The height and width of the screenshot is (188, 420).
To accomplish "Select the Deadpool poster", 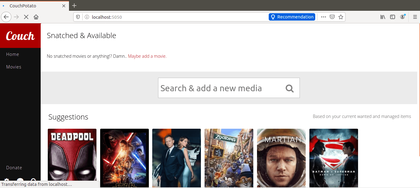I will click(72, 158).
